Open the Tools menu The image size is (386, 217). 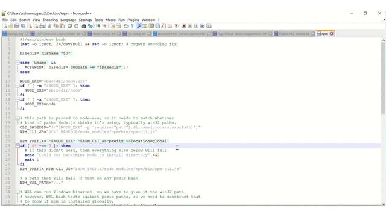[x=98, y=20]
